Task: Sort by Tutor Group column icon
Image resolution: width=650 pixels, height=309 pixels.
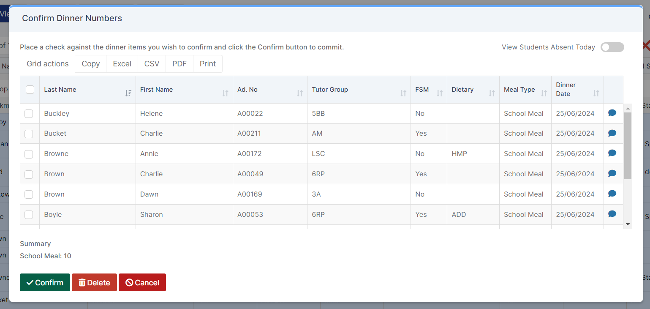Action: pos(403,93)
